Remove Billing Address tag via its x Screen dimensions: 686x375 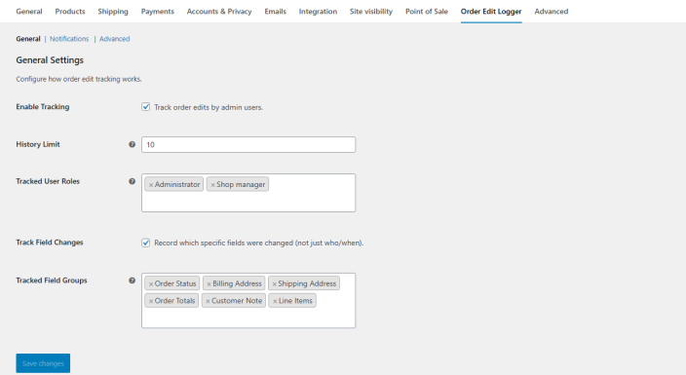[x=210, y=284]
